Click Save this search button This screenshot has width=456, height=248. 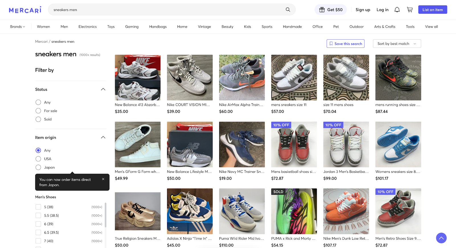[345, 44]
